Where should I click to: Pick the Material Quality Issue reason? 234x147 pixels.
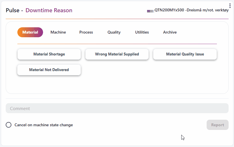(x=185, y=54)
